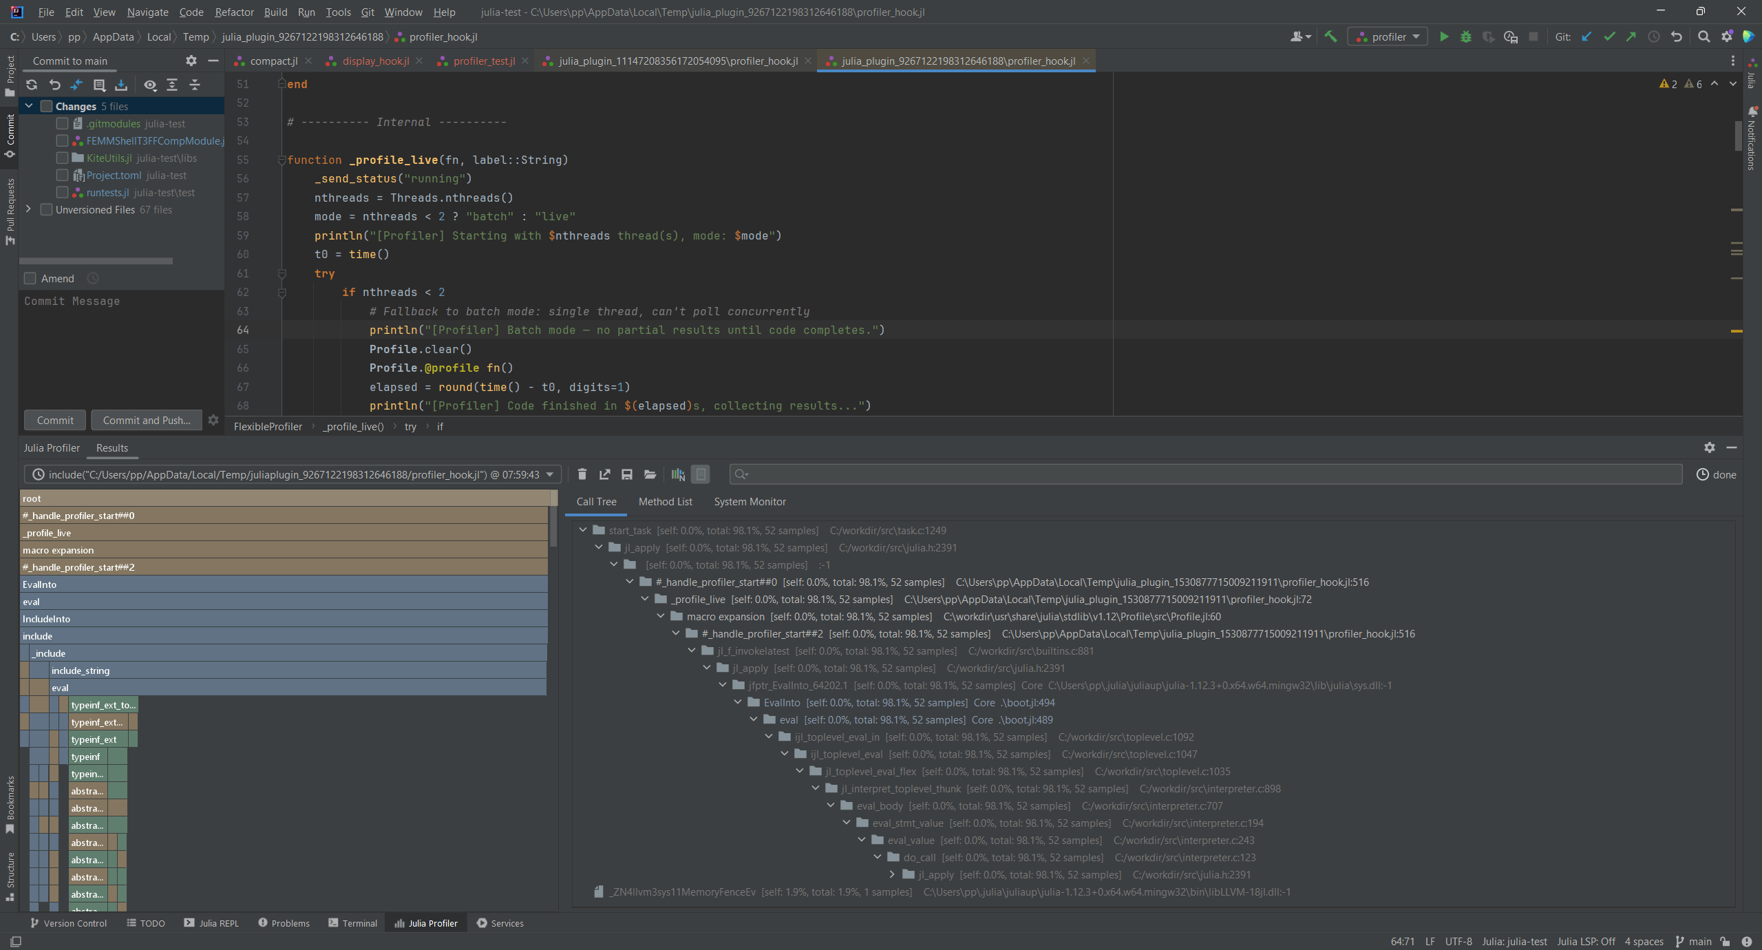
Task: Open a saved profile with folder icon
Action: click(650, 474)
